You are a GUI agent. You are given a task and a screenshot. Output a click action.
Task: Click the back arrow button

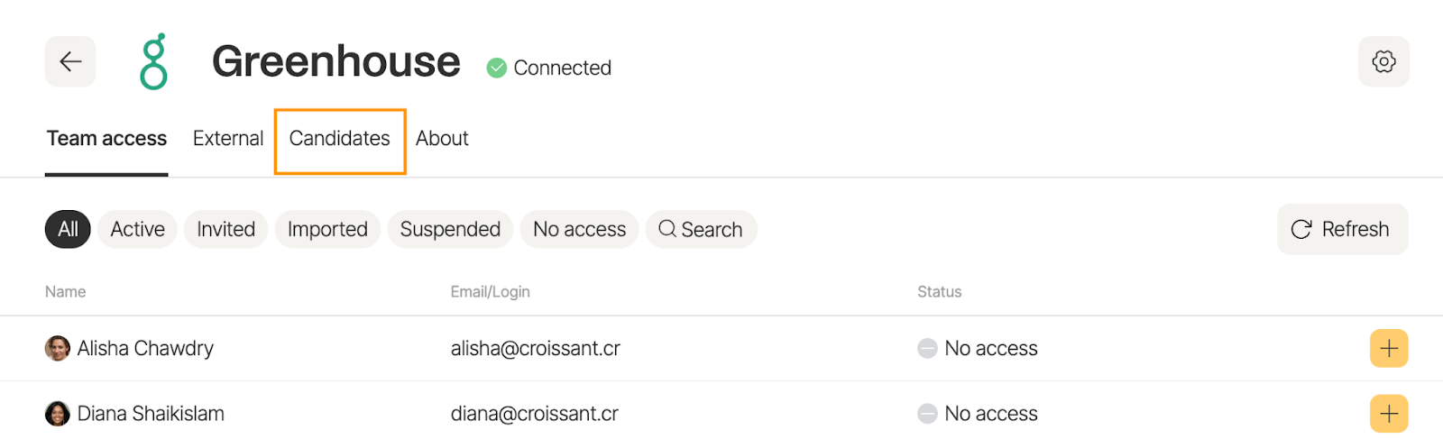pos(70,61)
